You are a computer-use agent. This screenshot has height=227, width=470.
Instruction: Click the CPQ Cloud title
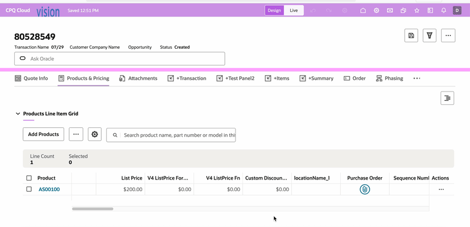click(x=18, y=11)
